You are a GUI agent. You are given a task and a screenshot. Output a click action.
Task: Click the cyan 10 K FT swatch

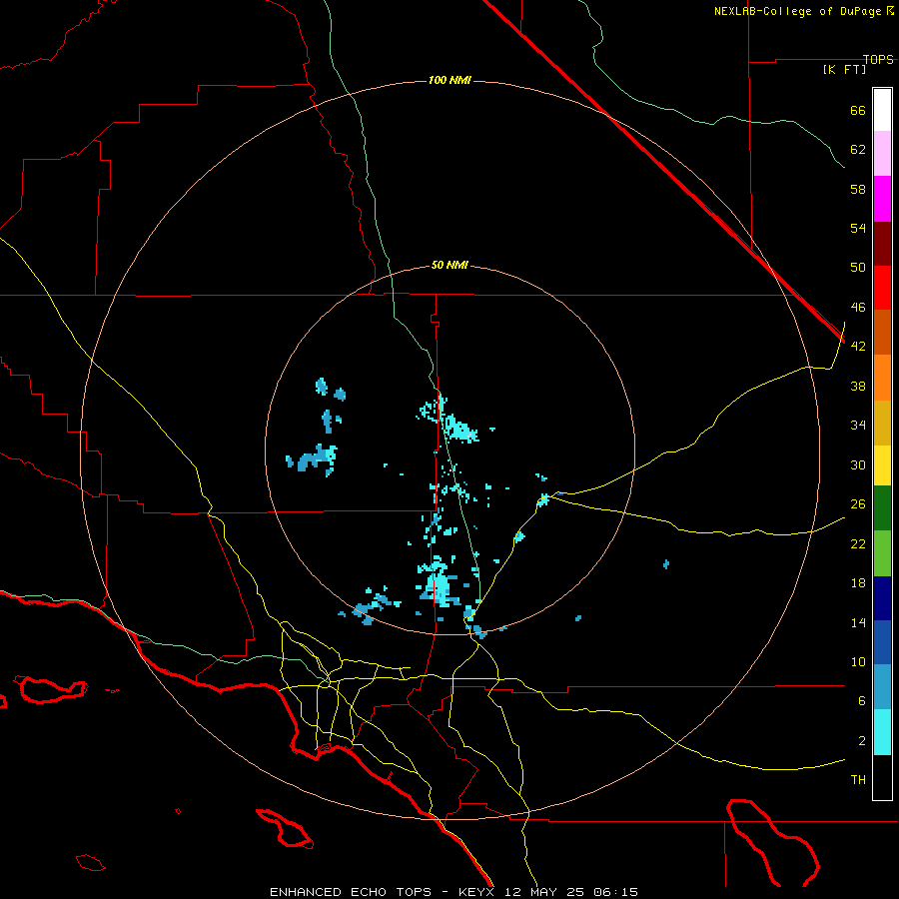882,732
